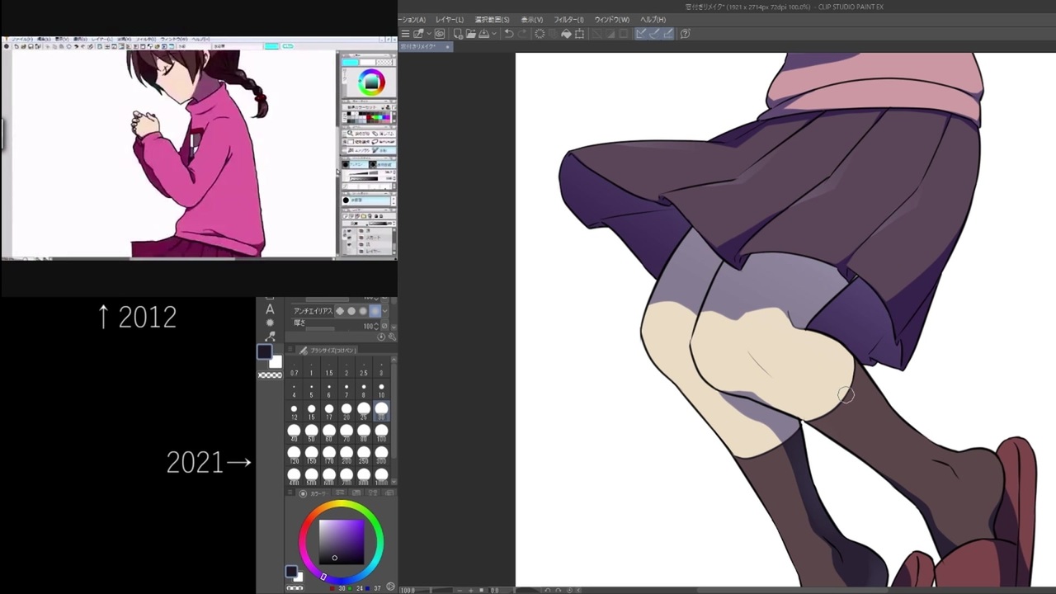The width and height of the screenshot is (1056, 594).
Task: Click the Clear selection dotted-circle icon
Action: (540, 34)
